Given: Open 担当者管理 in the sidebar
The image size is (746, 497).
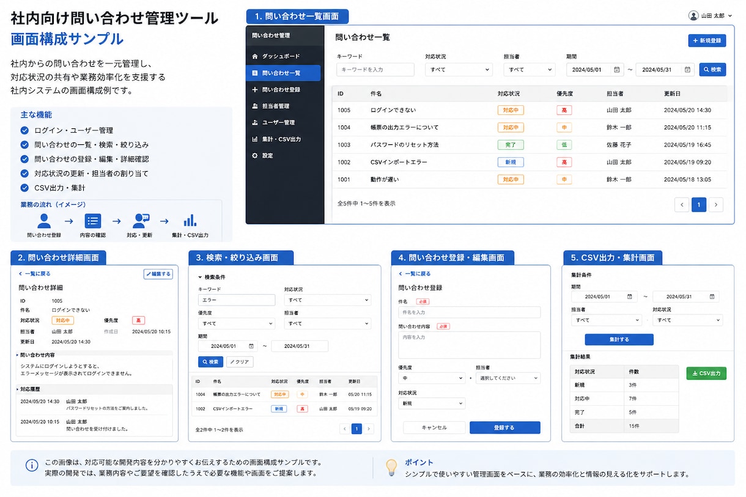Looking at the screenshot, I should [283, 106].
